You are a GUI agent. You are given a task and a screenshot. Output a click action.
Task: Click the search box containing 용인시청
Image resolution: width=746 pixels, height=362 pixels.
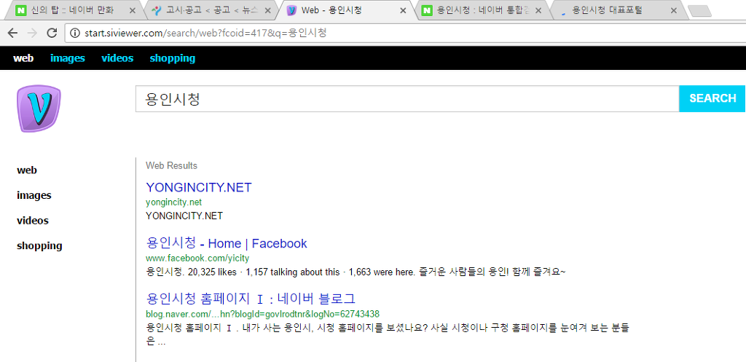tap(407, 99)
